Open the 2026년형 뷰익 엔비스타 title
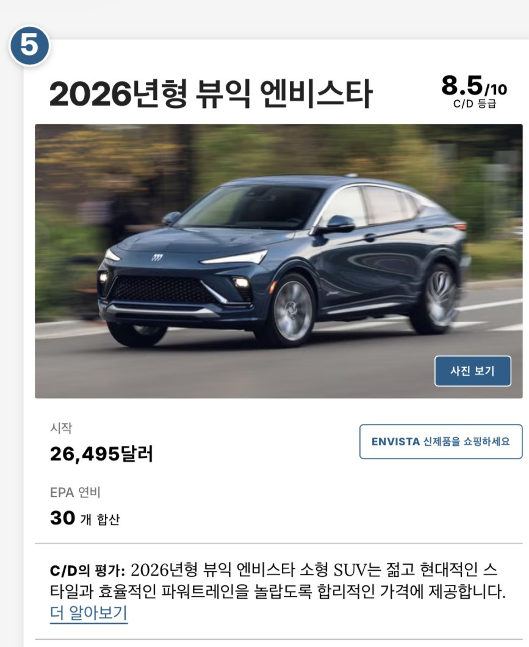The height and width of the screenshot is (647, 529). (x=211, y=94)
